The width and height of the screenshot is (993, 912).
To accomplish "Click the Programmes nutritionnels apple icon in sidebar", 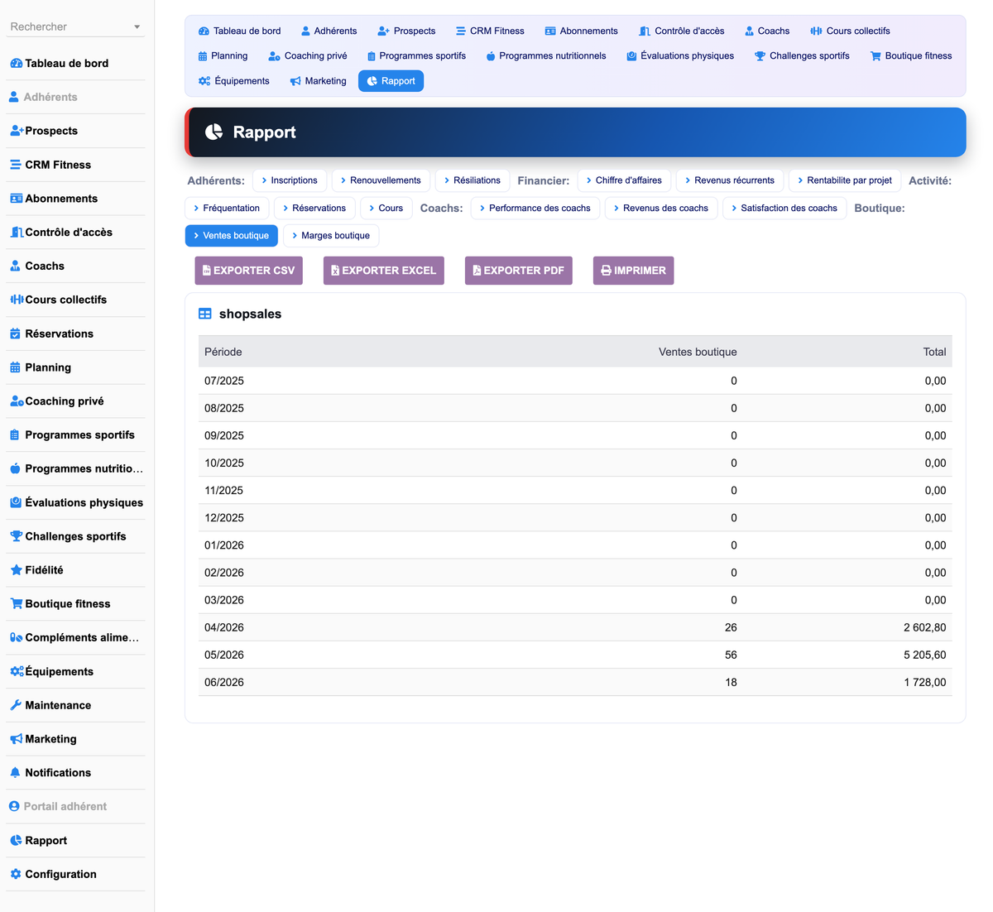I will point(16,468).
